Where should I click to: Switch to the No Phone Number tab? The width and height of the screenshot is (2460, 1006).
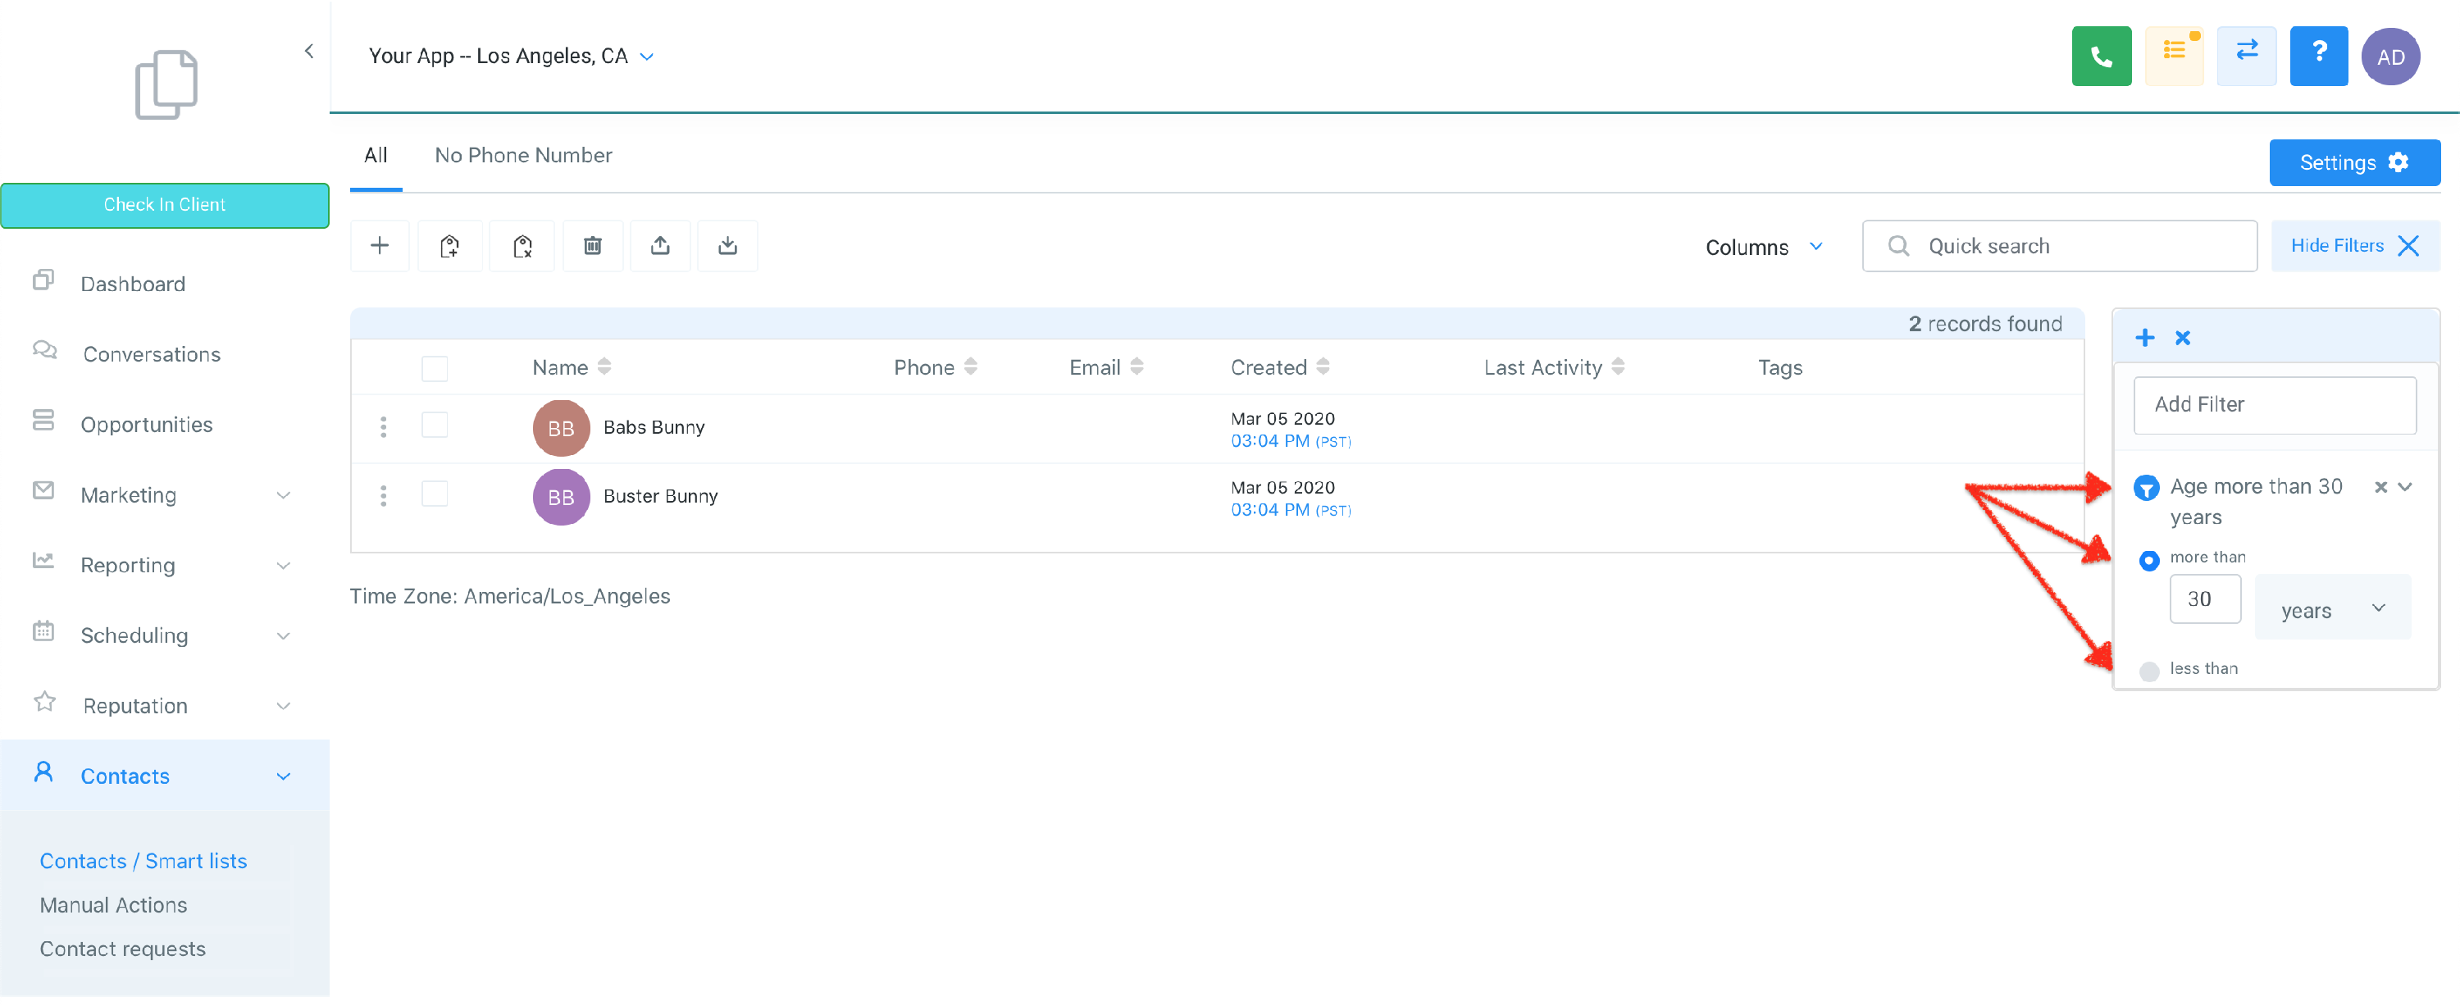coord(522,156)
